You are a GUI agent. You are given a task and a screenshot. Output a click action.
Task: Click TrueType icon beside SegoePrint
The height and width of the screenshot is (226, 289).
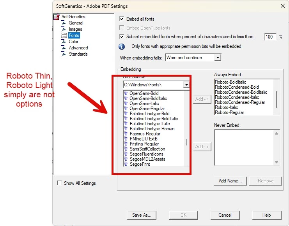coord(126,164)
